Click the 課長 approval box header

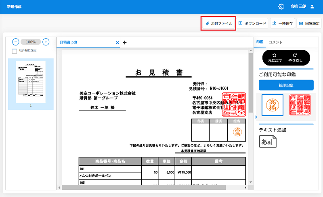[x=218, y=121]
